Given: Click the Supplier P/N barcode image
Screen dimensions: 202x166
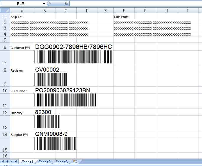Looking at the screenshot, I should tap(55, 144).
